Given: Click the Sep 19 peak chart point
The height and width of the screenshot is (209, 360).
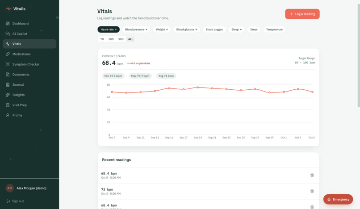Looking at the screenshot, I should point(198,88).
